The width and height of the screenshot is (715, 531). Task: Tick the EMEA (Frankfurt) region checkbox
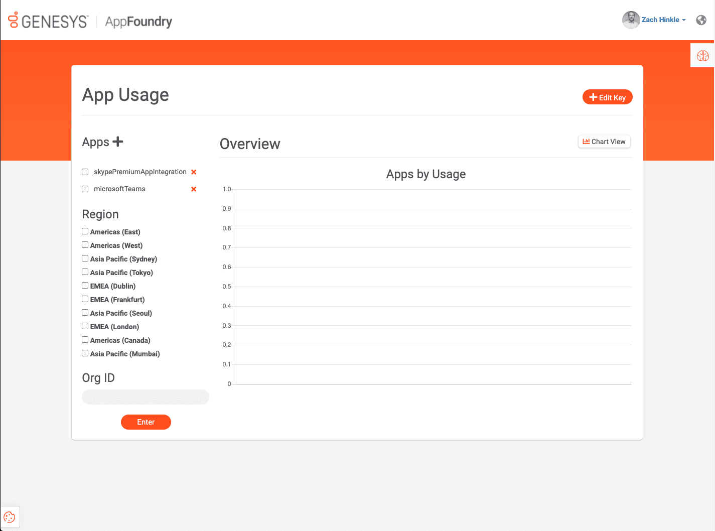click(85, 299)
